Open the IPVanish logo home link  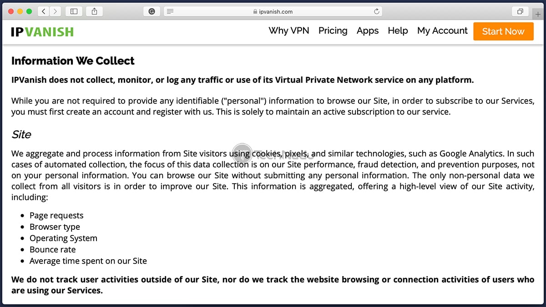pos(42,32)
